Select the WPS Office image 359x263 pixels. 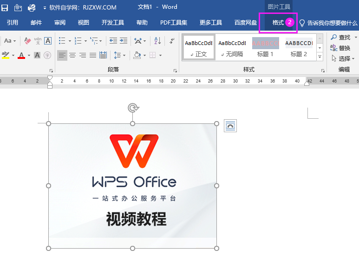point(132,186)
